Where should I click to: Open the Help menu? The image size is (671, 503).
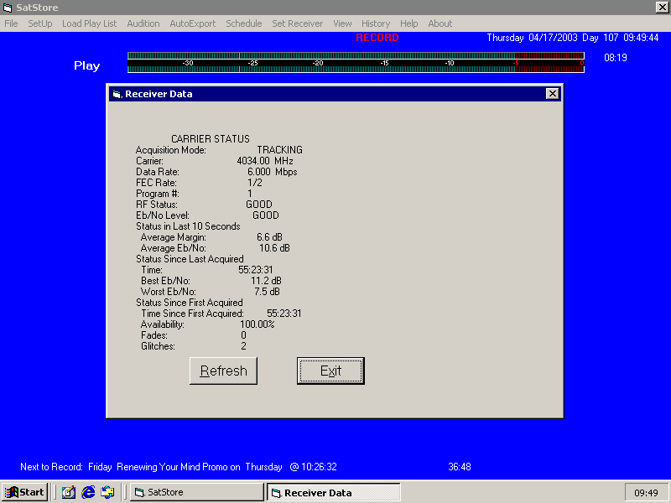click(408, 23)
